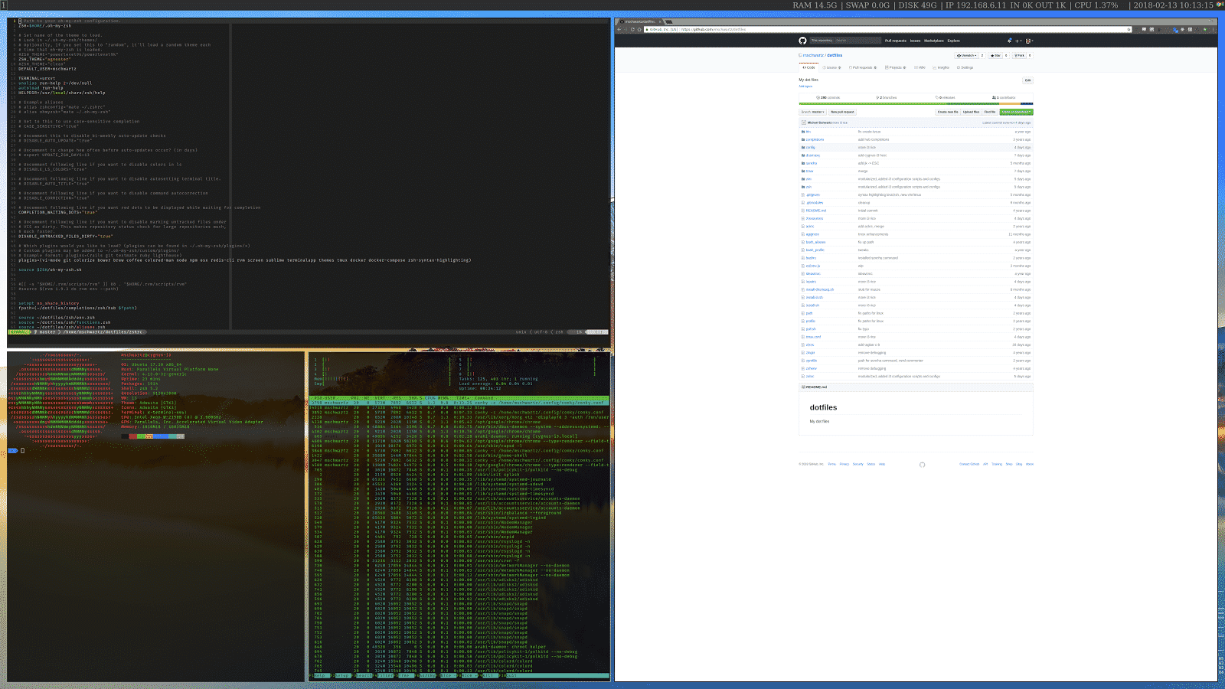Screen dimensions: 1225x689
Task: Click Edit button beside repository description
Action: (x=1027, y=80)
